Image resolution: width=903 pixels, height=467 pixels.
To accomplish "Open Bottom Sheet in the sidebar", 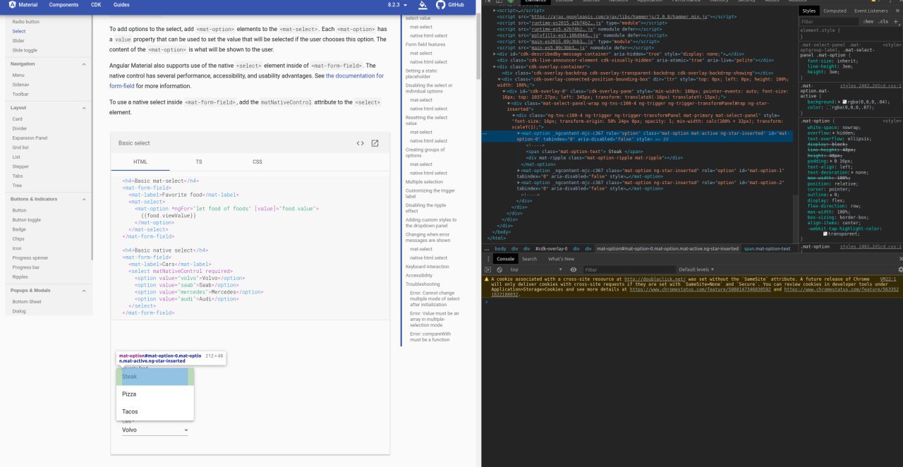I will pyautogui.click(x=27, y=301).
